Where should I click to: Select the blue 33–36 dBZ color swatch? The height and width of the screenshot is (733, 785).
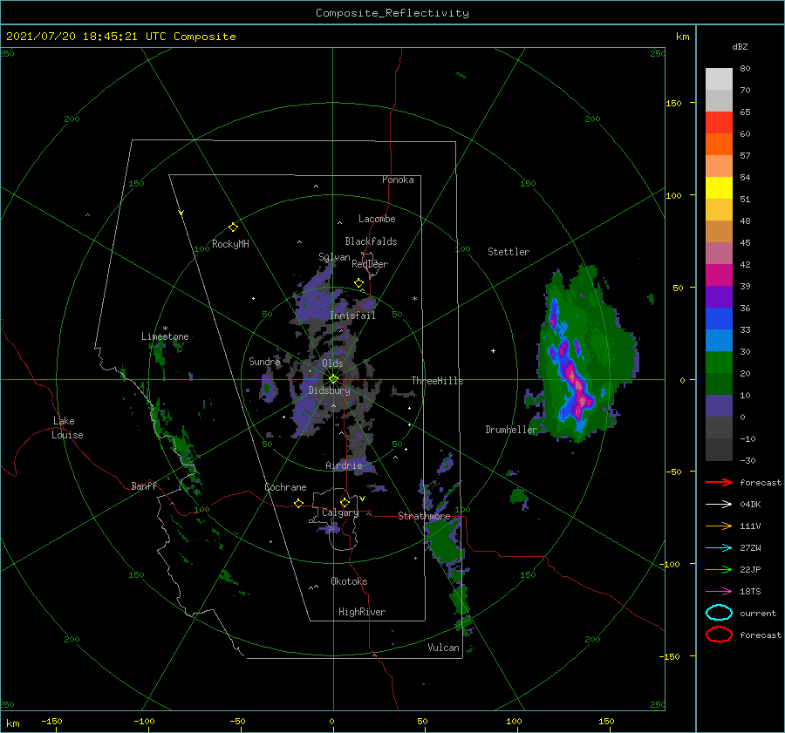pyautogui.click(x=719, y=318)
